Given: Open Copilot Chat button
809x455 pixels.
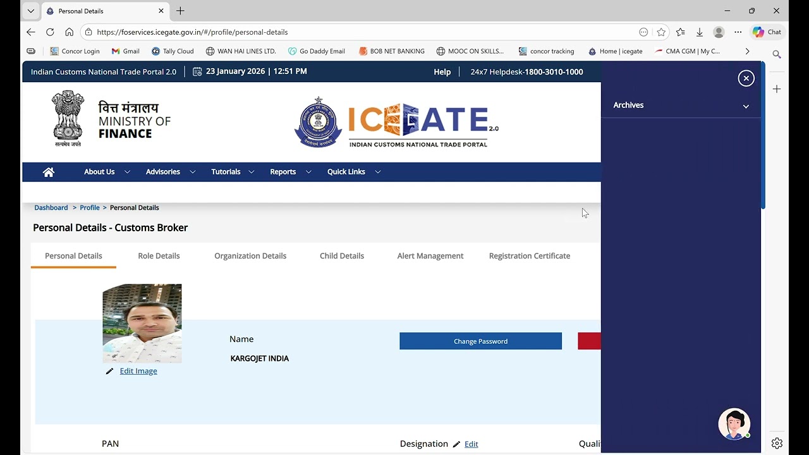Looking at the screenshot, I should [767, 32].
